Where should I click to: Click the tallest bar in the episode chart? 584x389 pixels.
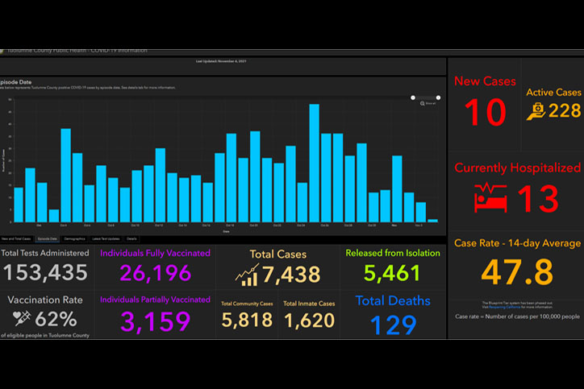[314, 163]
